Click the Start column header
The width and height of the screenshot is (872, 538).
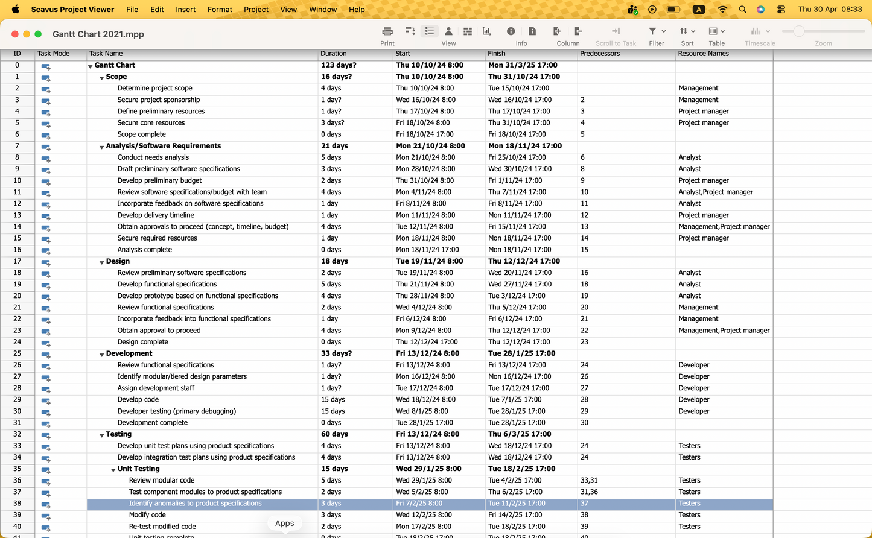(439, 54)
